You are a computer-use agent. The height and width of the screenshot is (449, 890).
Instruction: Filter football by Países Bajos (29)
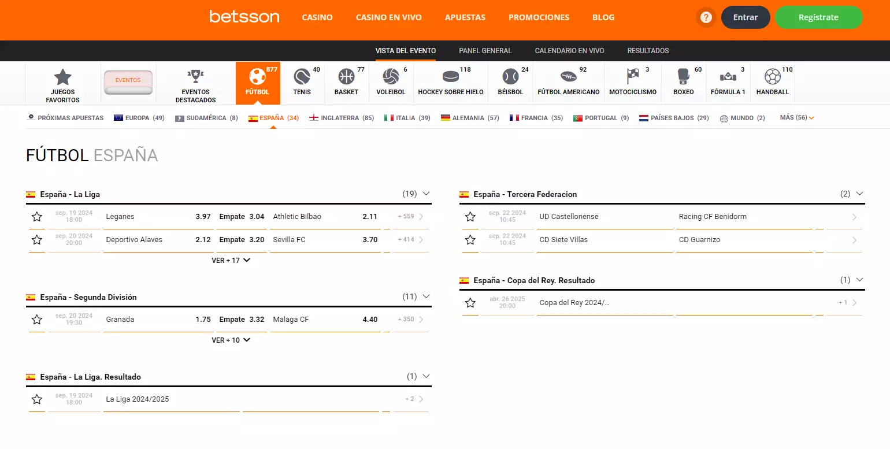[x=674, y=118]
